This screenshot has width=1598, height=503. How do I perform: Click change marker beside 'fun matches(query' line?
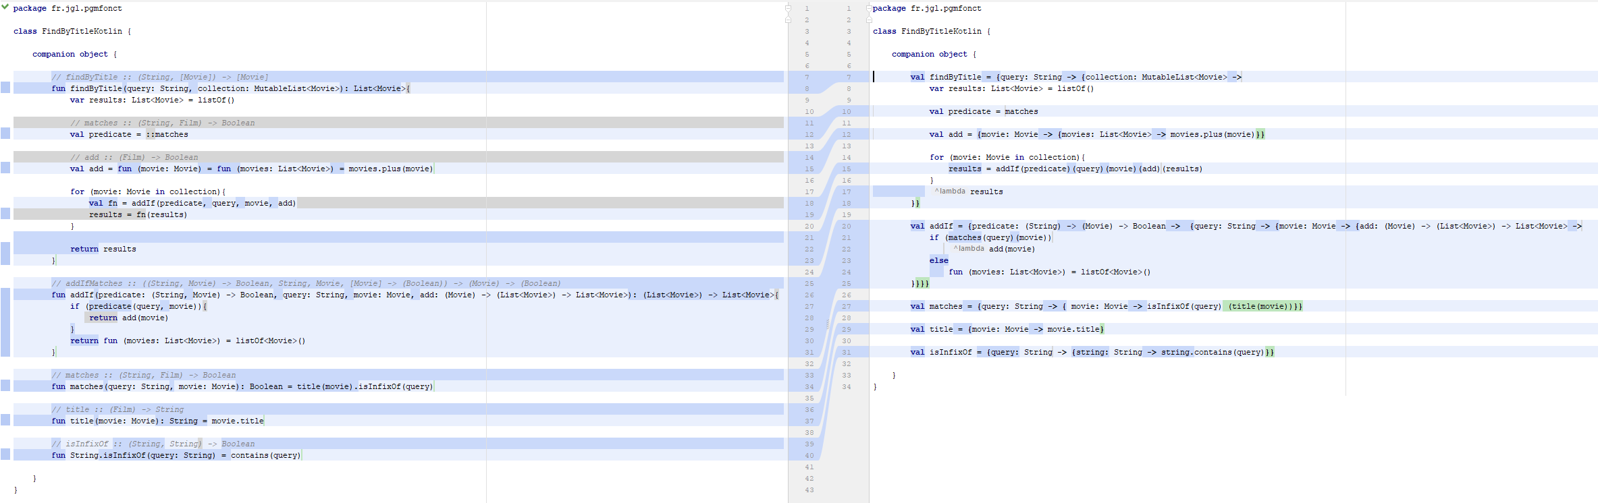coord(5,386)
